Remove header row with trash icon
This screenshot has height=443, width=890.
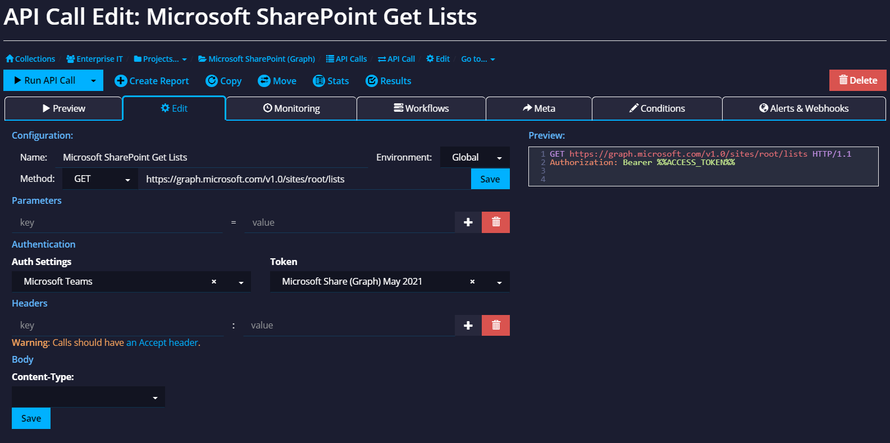pos(496,325)
